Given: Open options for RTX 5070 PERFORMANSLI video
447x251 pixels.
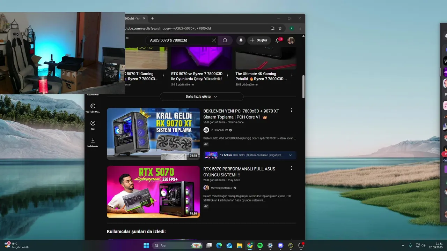Looking at the screenshot, I should coord(292,168).
